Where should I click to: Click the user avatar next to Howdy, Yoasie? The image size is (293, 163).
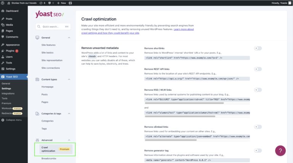point(290,3)
